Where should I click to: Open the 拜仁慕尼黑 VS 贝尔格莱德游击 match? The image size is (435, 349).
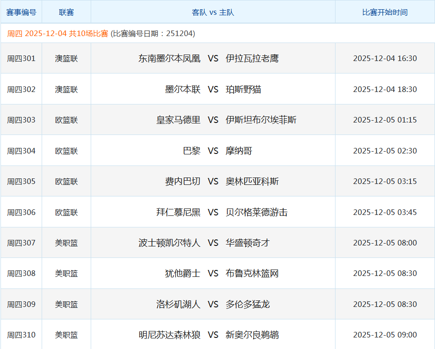pyautogui.click(x=213, y=212)
